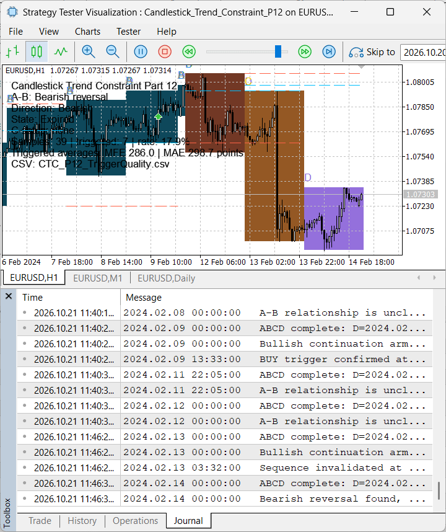Select candlestick chart mode
Viewport: 446px width, 532px height.
[37, 52]
